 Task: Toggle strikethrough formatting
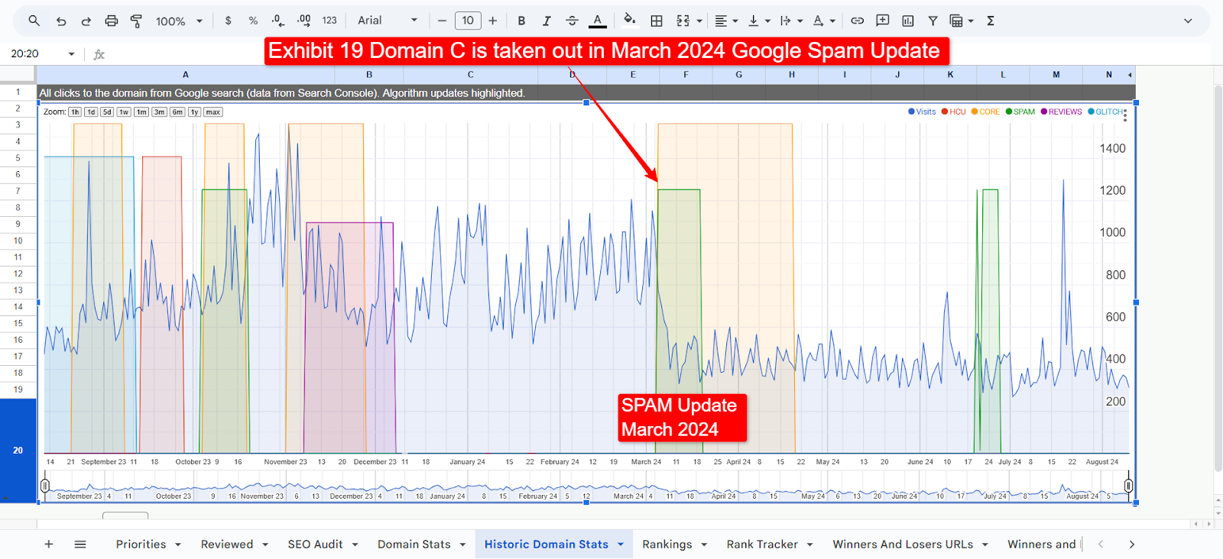click(x=572, y=21)
